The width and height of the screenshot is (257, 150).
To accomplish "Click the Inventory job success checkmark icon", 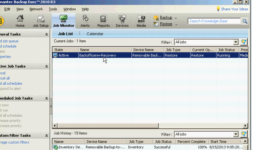I will pyautogui.click(x=55, y=147).
